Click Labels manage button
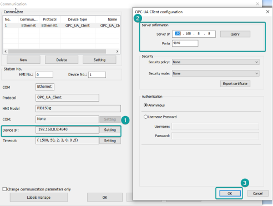Screen dimensions: 273x206 click(39, 197)
